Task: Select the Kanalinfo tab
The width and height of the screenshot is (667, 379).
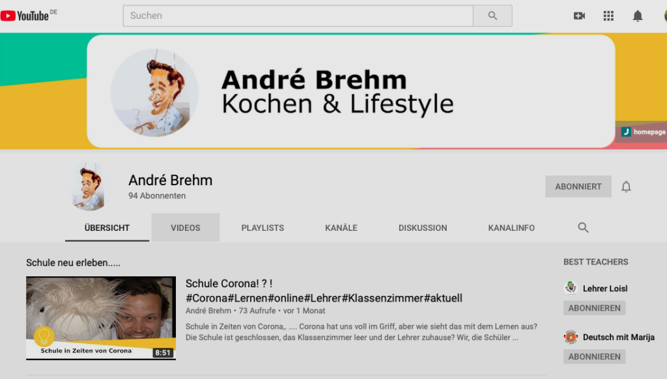Action: coord(511,228)
